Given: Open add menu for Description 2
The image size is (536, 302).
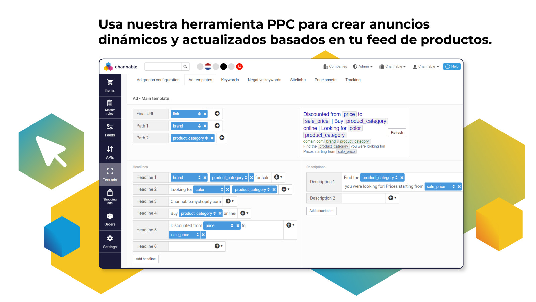Looking at the screenshot, I should (x=392, y=198).
